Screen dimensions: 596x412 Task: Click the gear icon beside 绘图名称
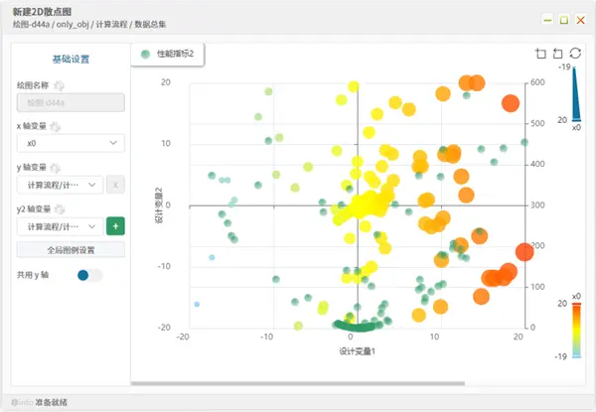coord(59,85)
